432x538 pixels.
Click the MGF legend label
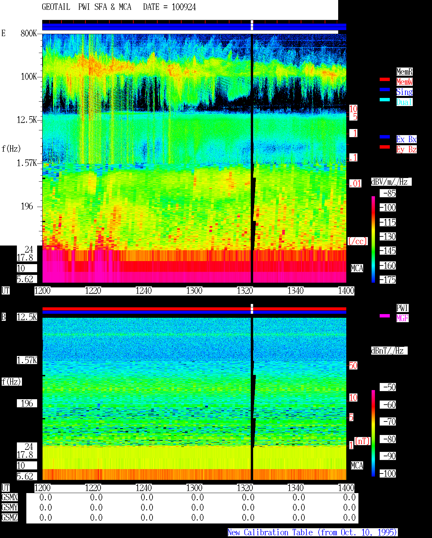(x=402, y=318)
